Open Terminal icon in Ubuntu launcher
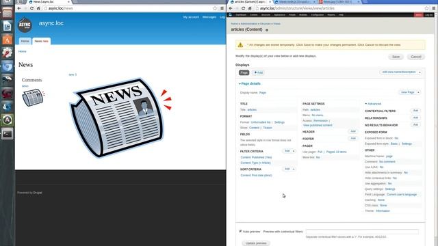438x246 pixels. [x=8, y=134]
